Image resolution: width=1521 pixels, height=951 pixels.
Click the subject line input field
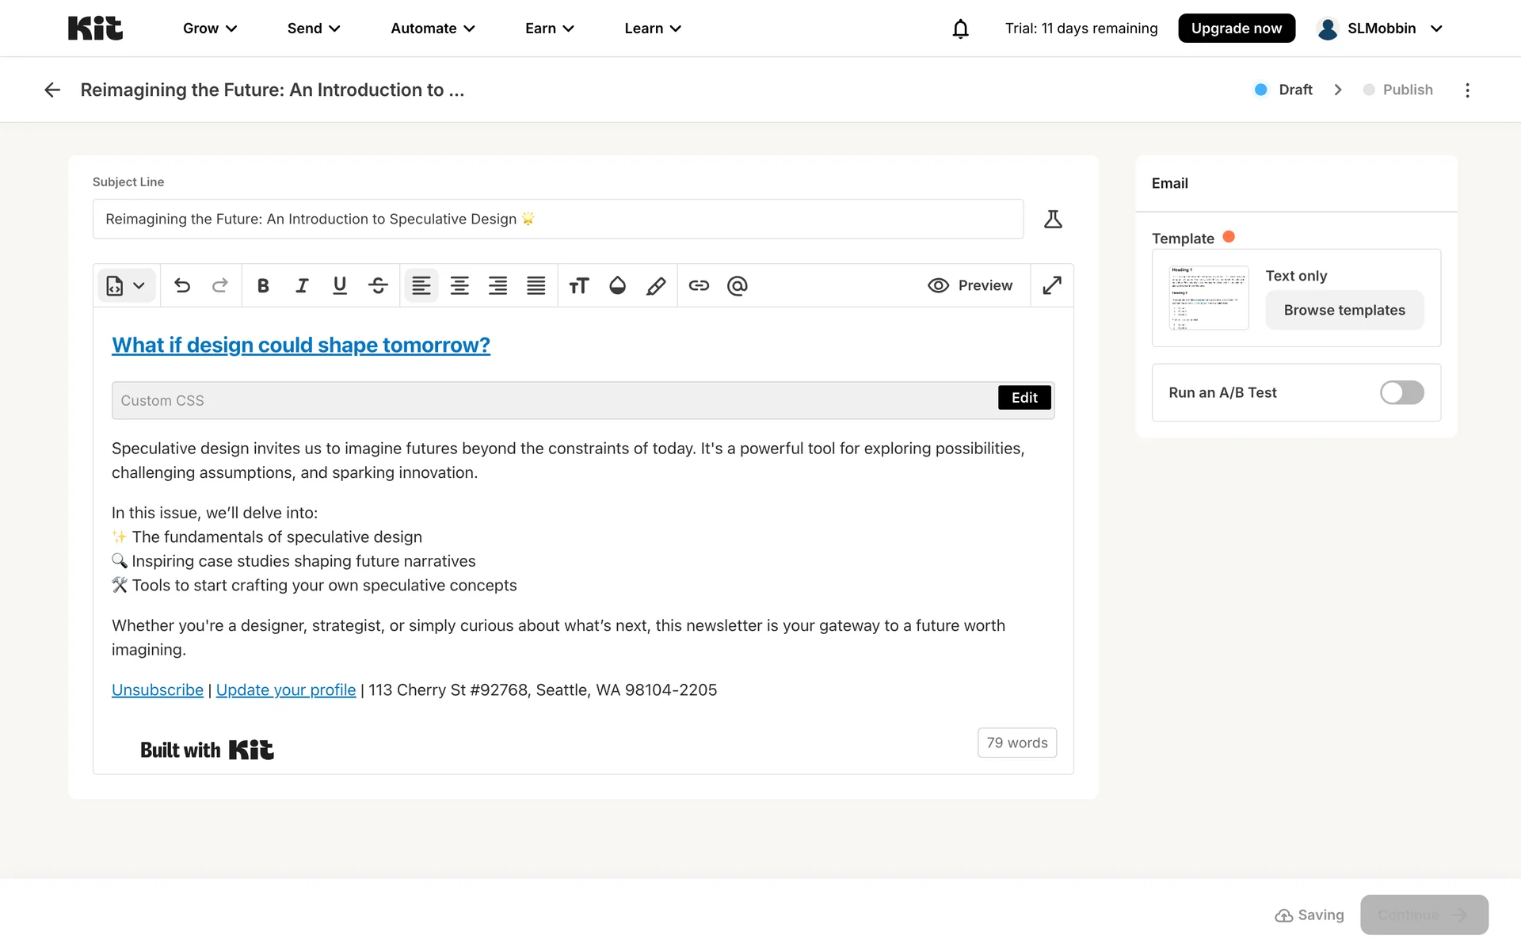558,220
